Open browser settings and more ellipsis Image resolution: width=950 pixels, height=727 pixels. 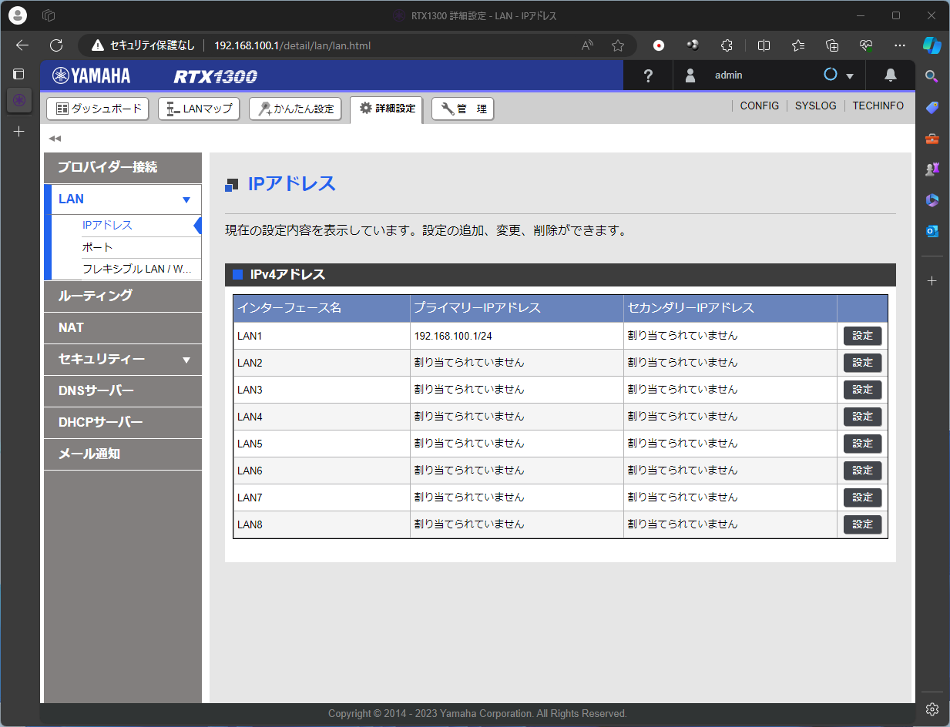tap(900, 45)
